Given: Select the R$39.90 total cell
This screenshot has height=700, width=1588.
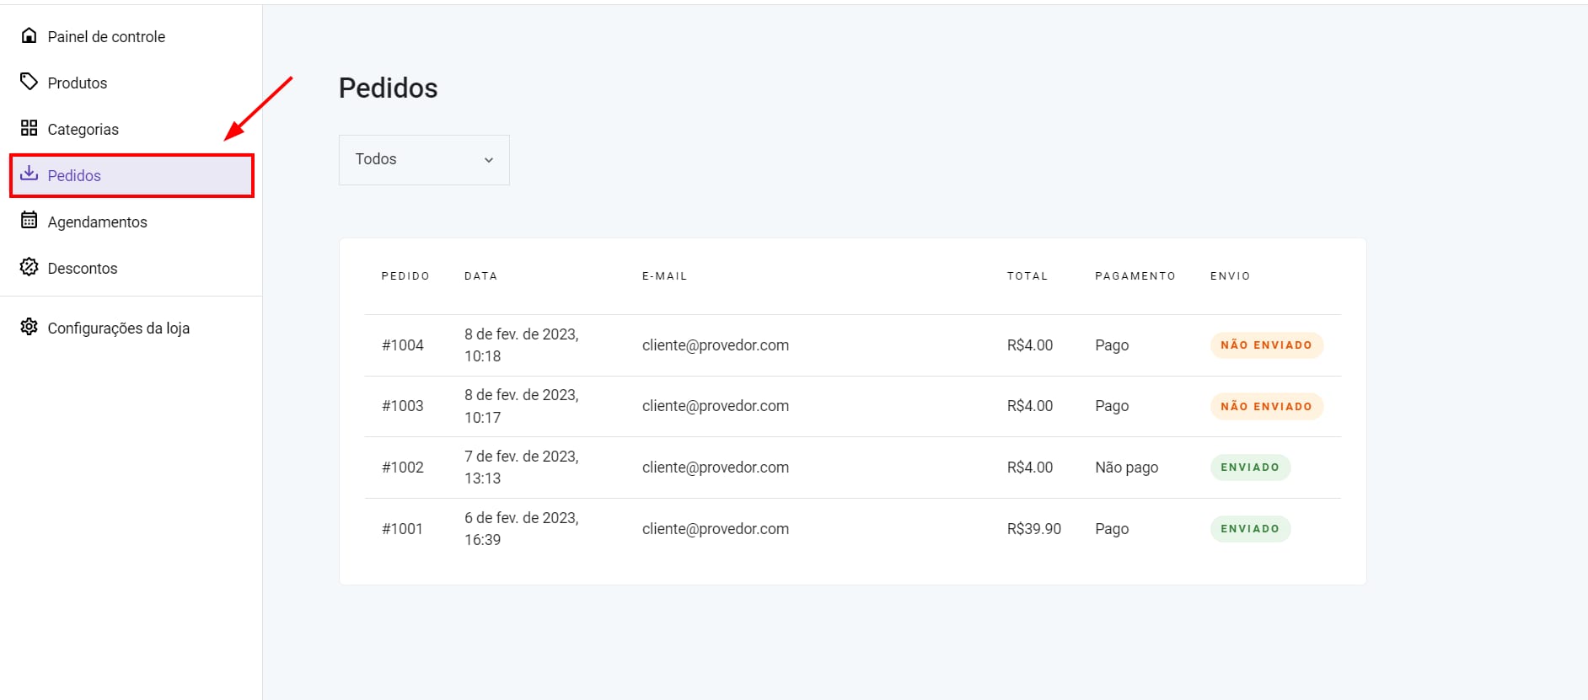Looking at the screenshot, I should (1033, 529).
